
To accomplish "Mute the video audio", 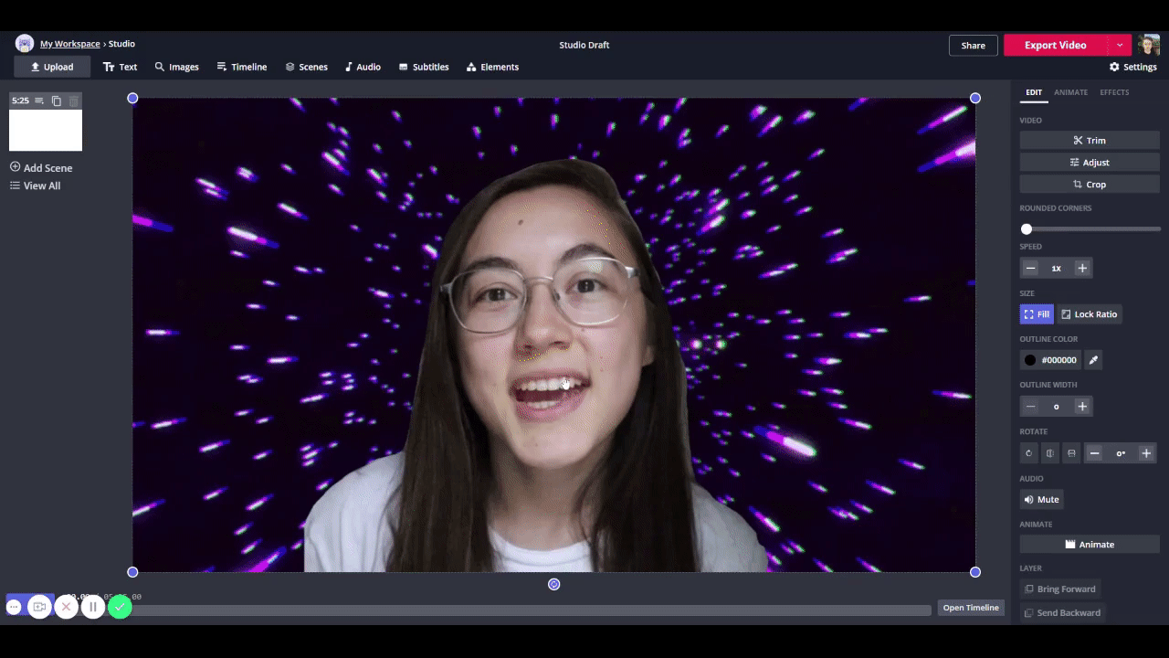I will pyautogui.click(x=1041, y=500).
